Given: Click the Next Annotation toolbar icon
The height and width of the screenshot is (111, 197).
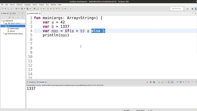Looking at the screenshot, I should tap(48, 9).
